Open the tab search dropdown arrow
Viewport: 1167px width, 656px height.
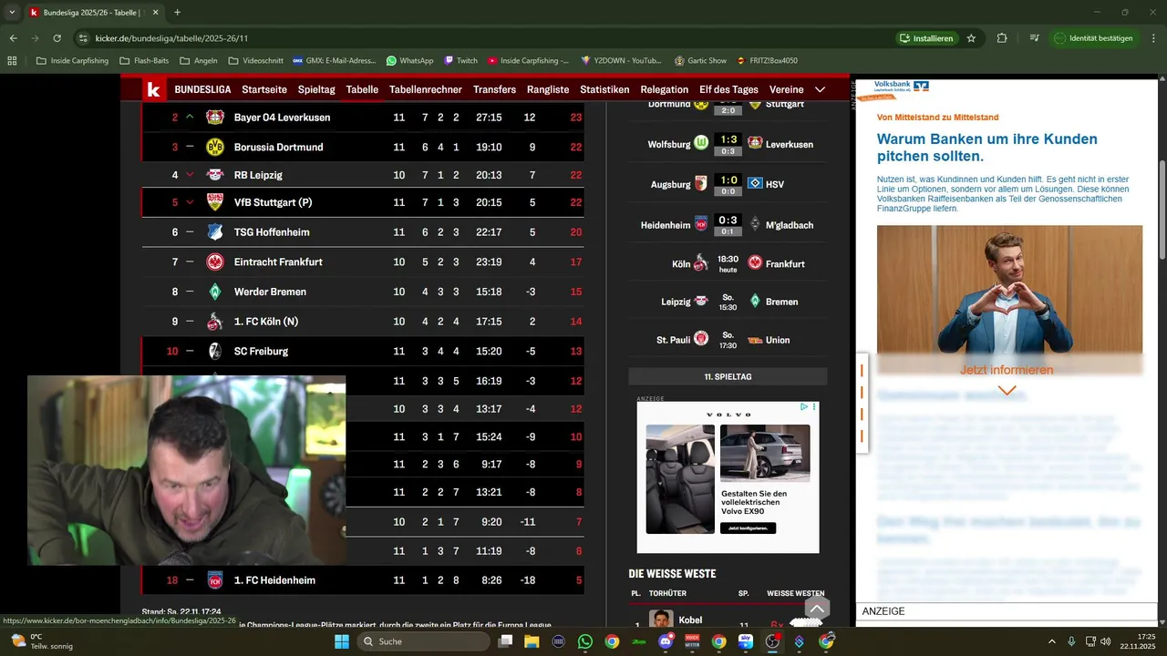pos(12,13)
